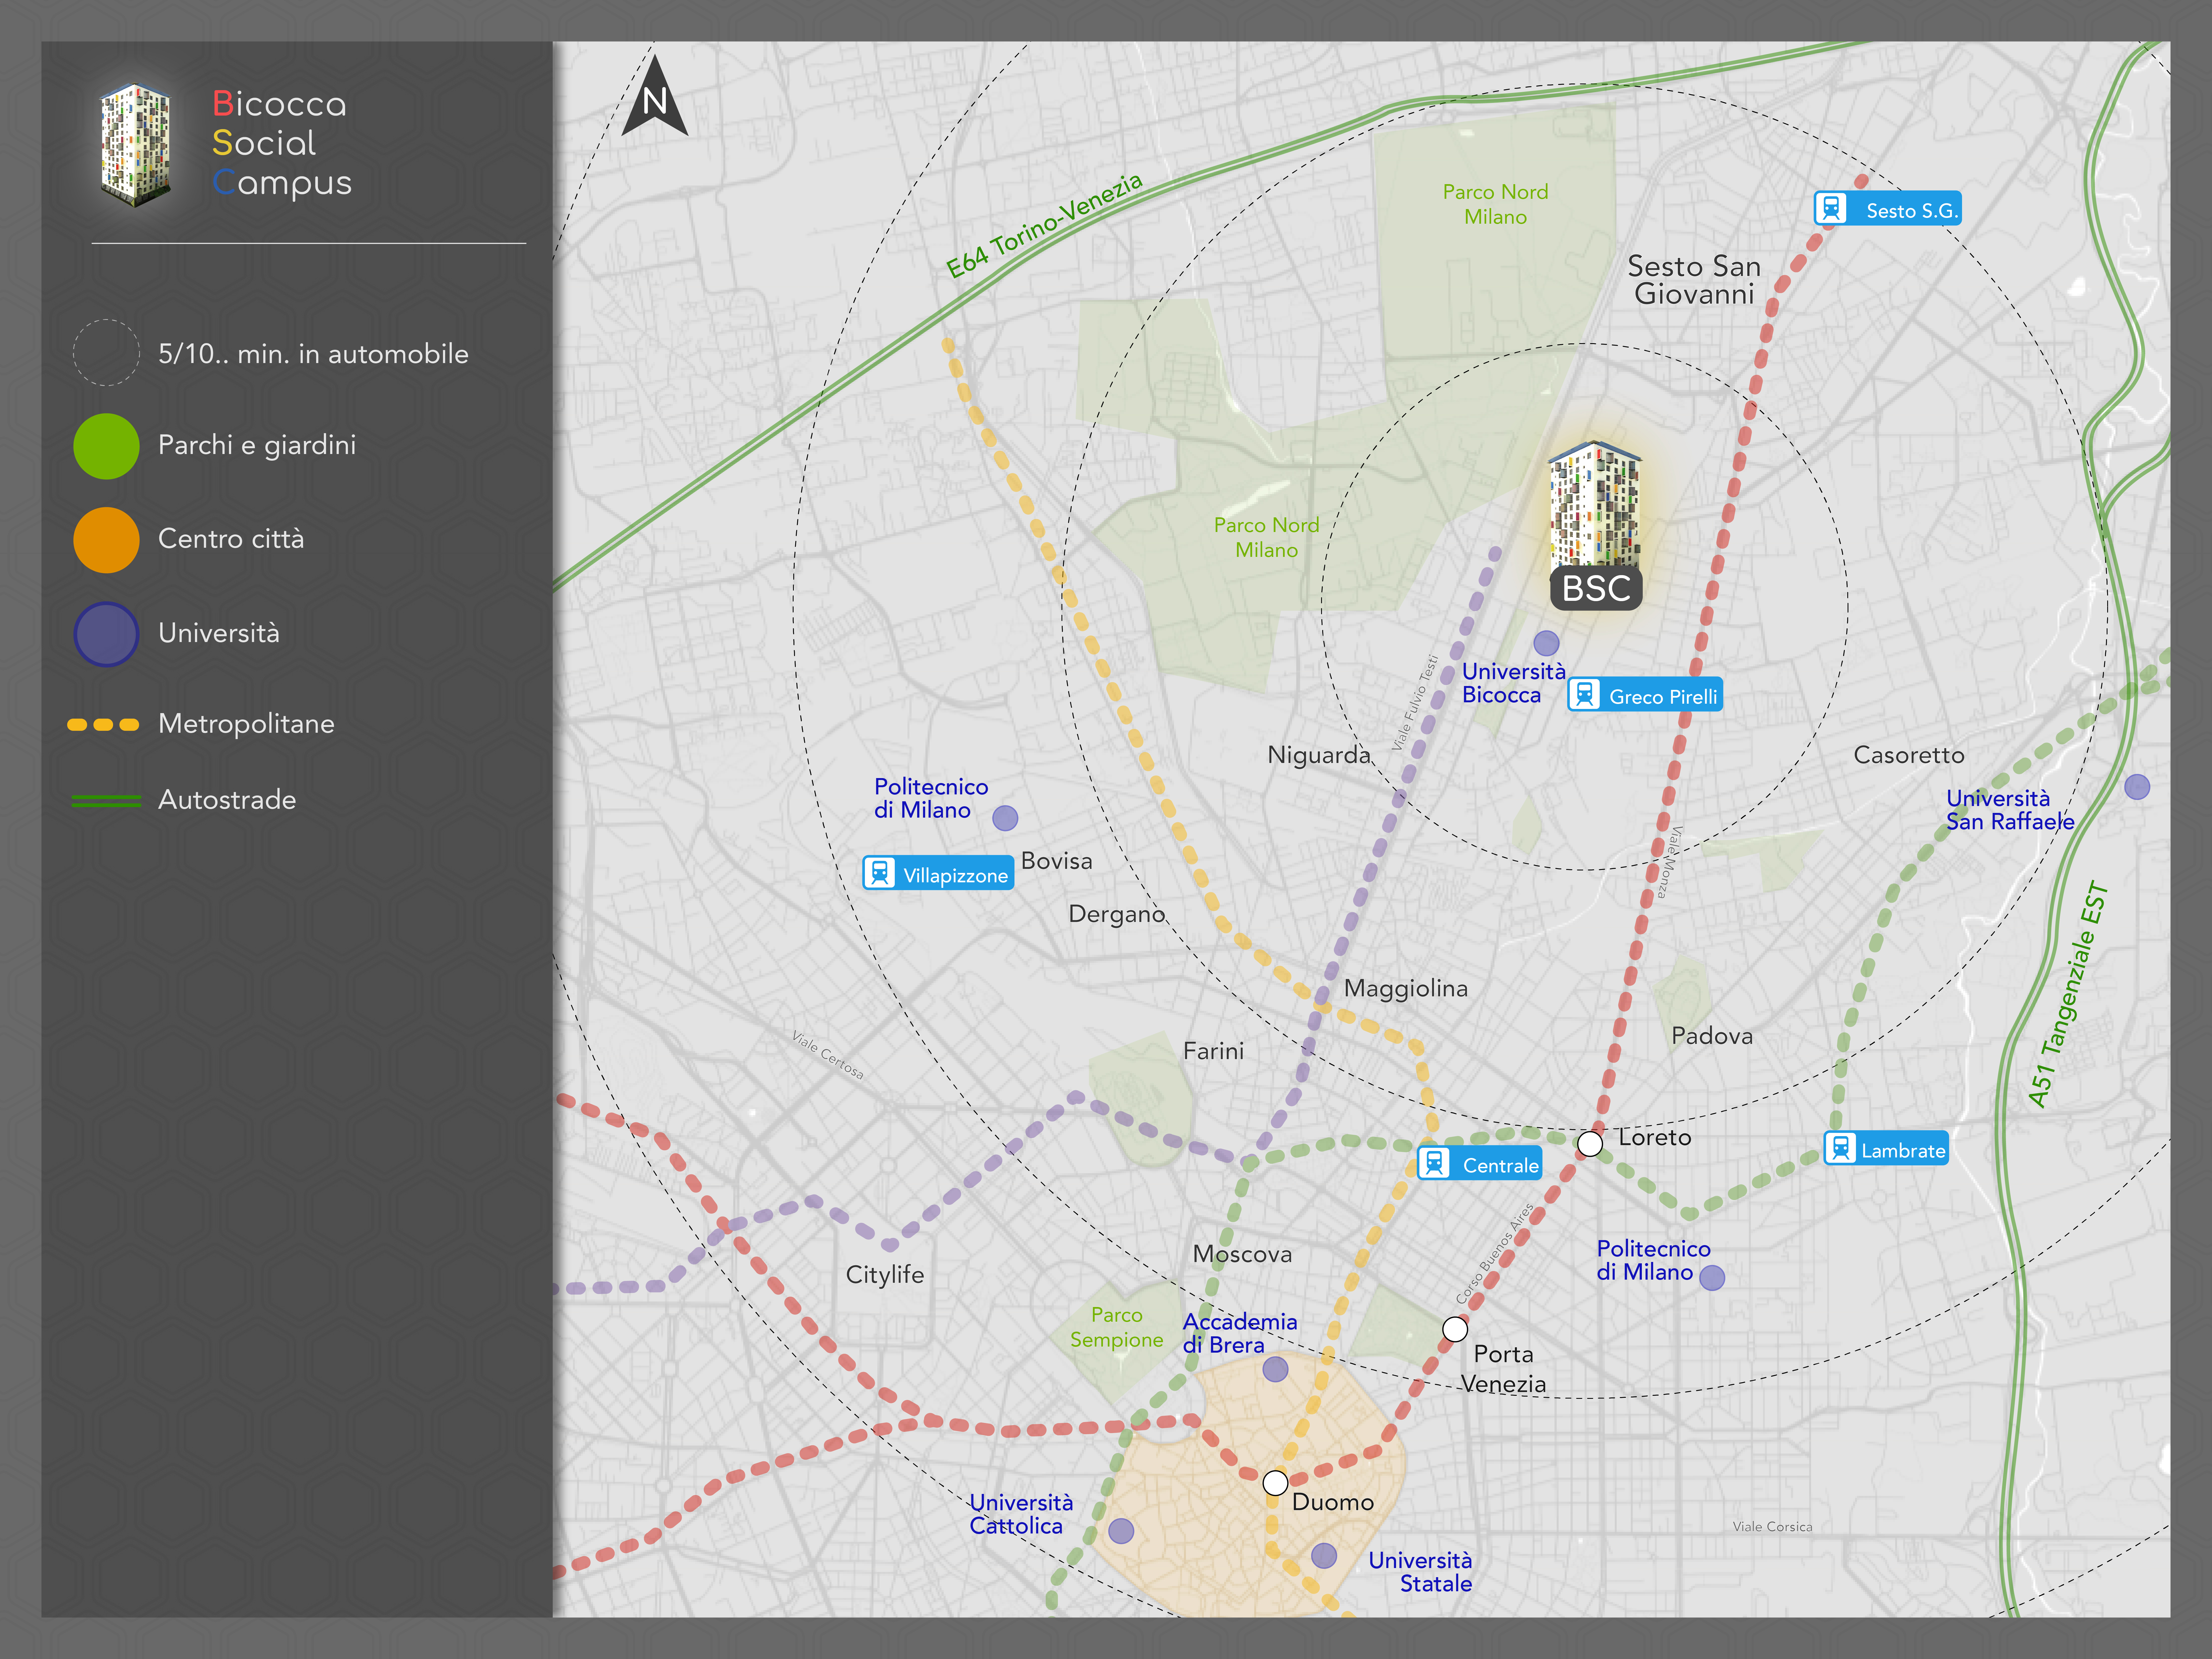The width and height of the screenshot is (2212, 1659).
Task: Click the 'Padova' district label
Action: pyautogui.click(x=1712, y=1036)
